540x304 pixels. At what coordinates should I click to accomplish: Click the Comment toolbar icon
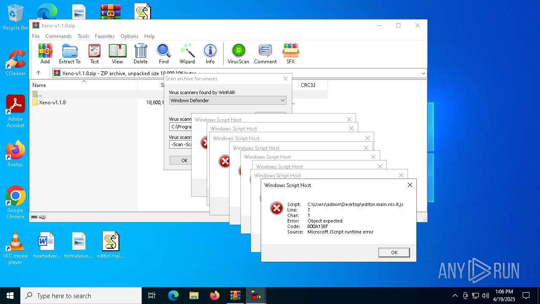(x=265, y=54)
